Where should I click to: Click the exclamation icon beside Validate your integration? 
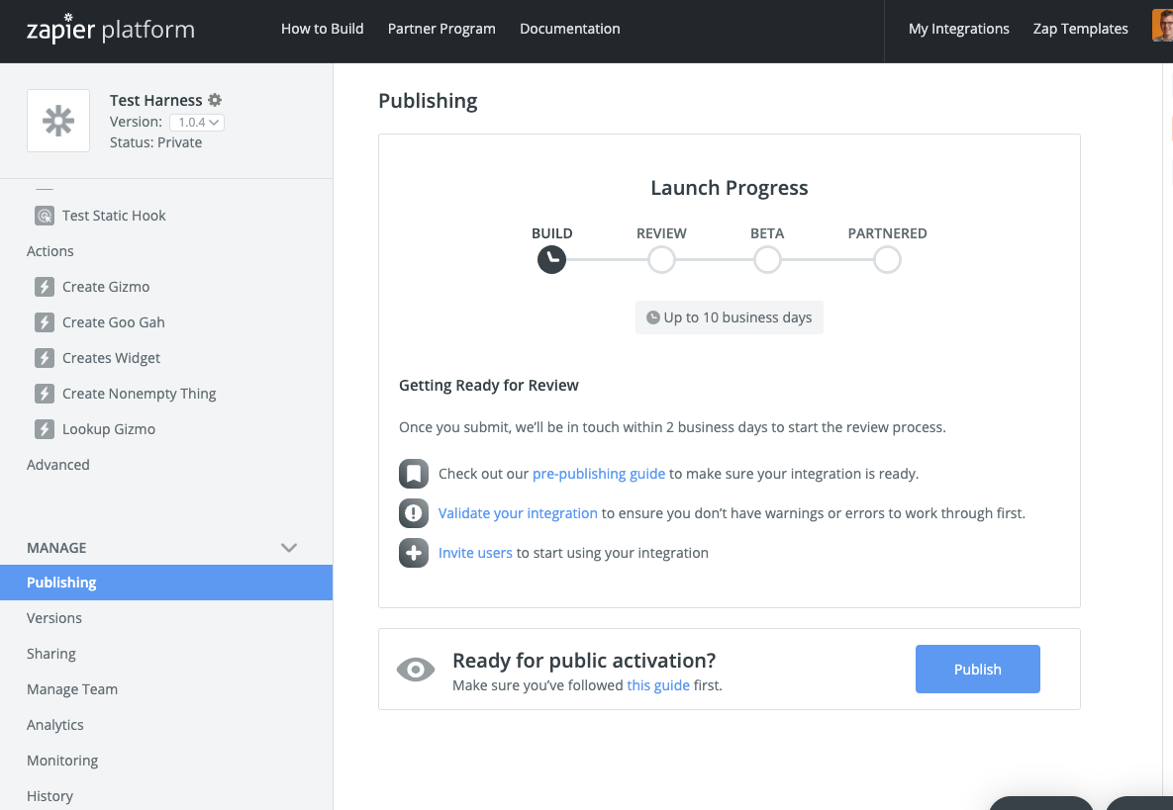click(x=413, y=513)
